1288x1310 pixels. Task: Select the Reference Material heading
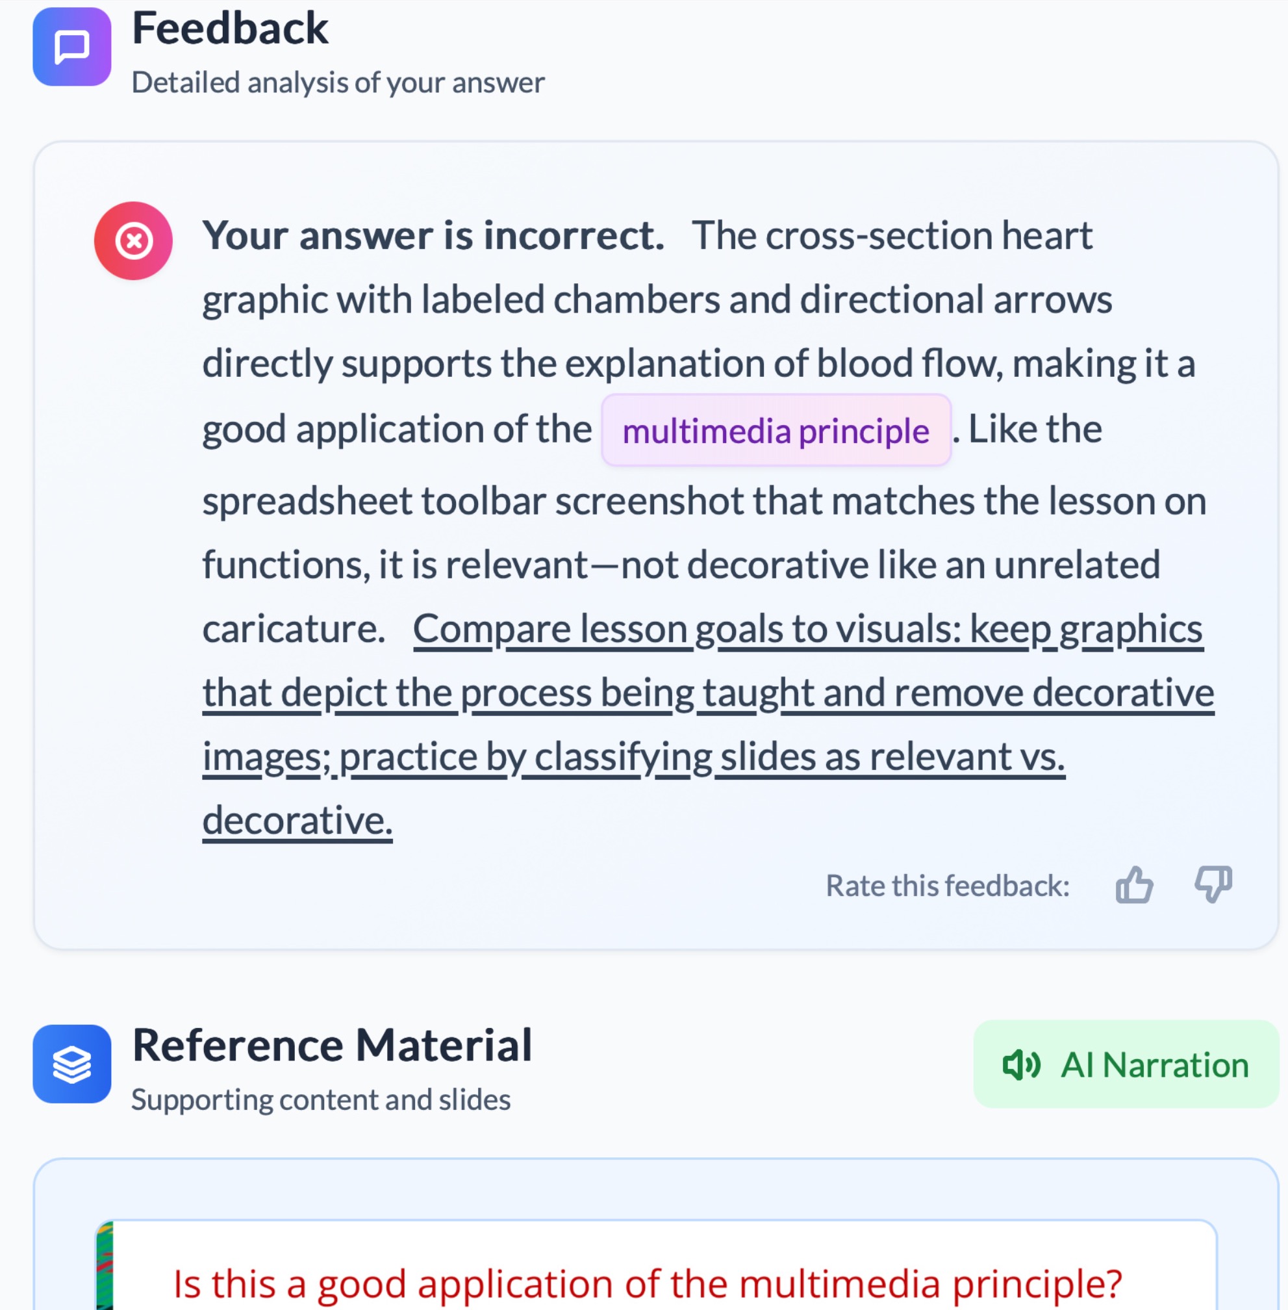pos(332,1046)
